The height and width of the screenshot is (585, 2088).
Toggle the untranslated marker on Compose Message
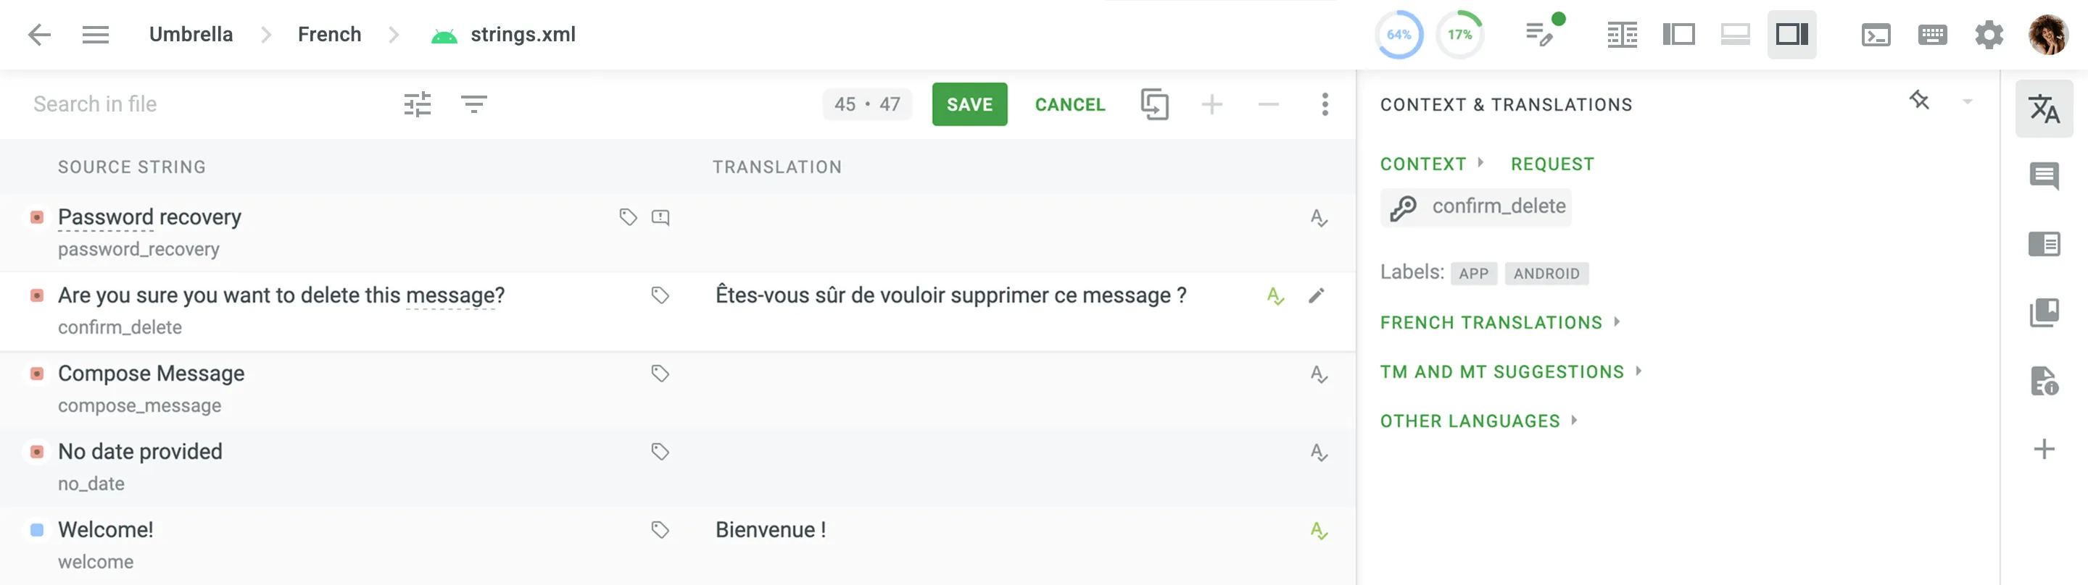(36, 374)
